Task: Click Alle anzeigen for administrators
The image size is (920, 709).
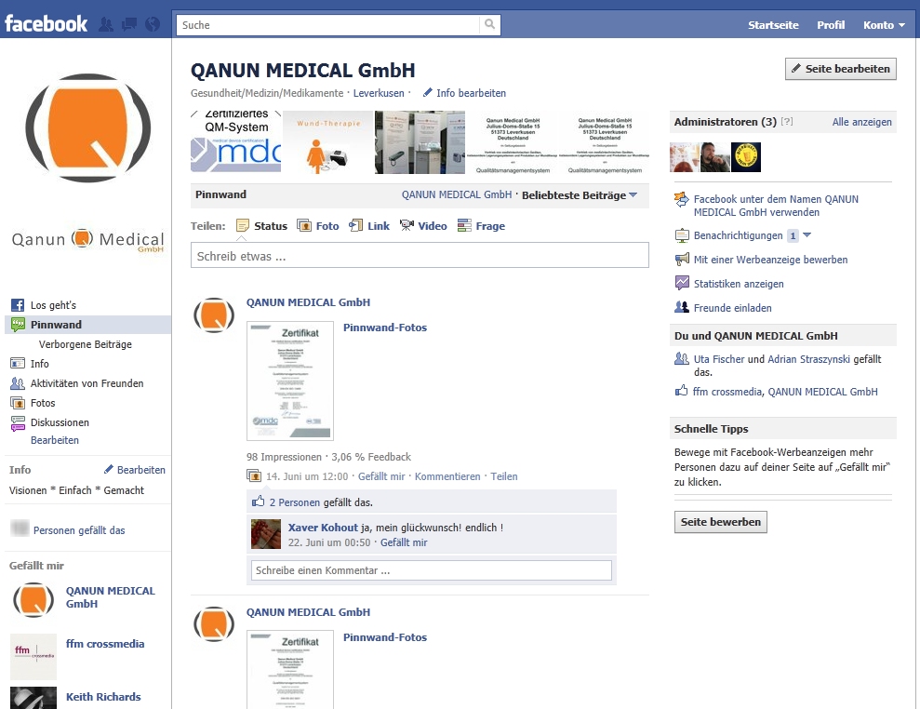Action: click(861, 122)
